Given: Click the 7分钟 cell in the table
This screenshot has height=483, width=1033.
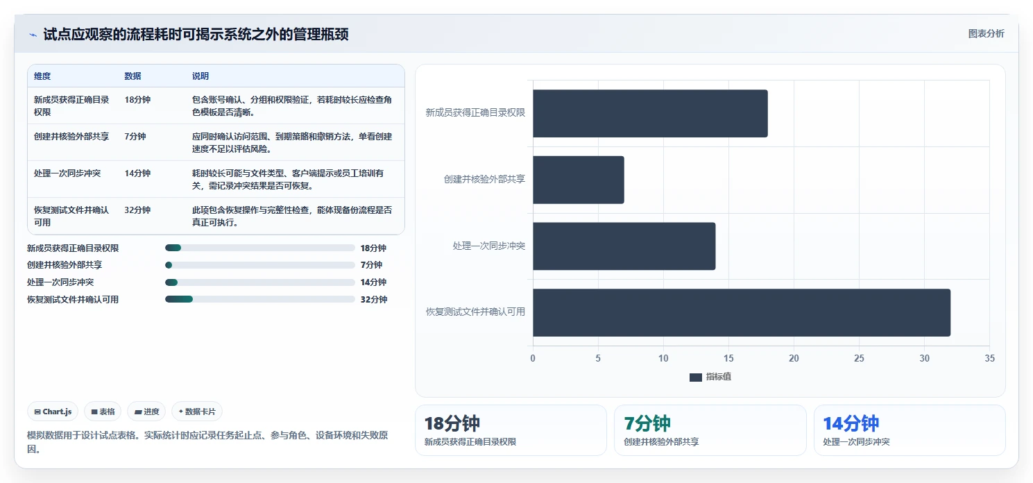Looking at the screenshot, I should point(135,137).
